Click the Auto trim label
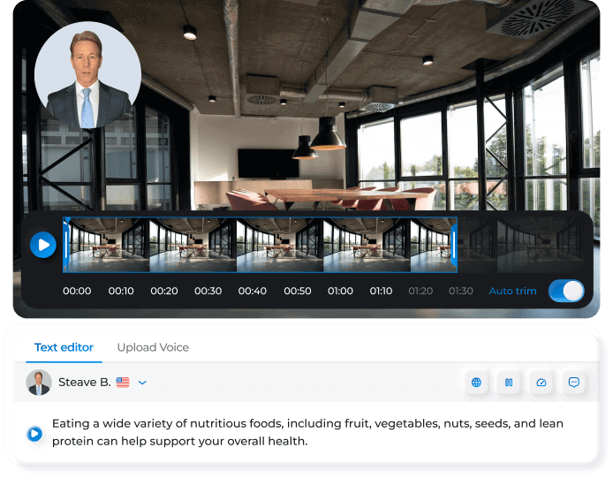613x478 pixels. (x=512, y=291)
